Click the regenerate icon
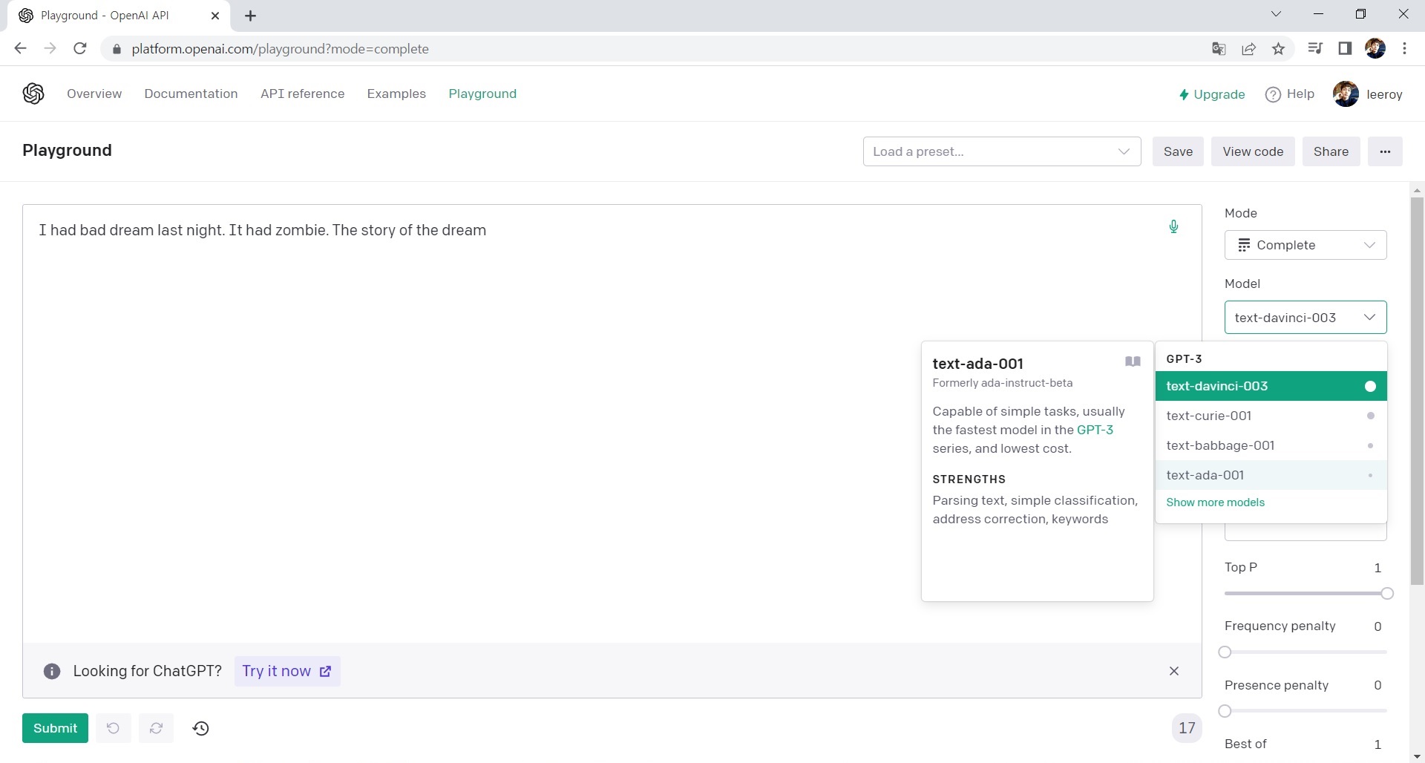This screenshot has height=763, width=1425. (156, 728)
